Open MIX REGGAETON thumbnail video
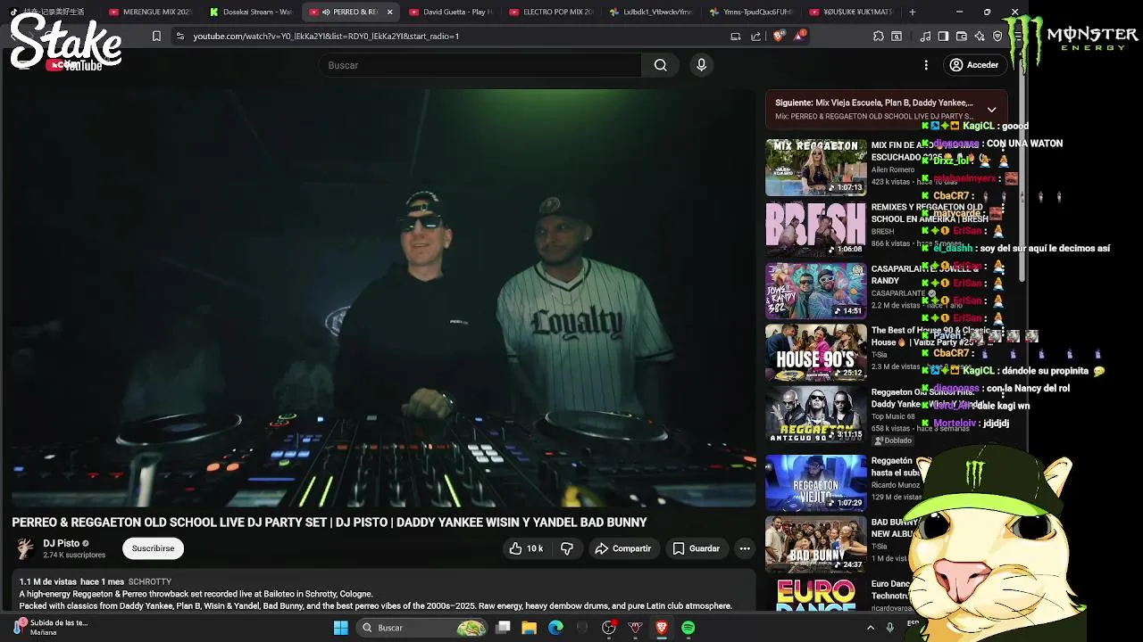This screenshot has width=1143, height=642. click(816, 168)
